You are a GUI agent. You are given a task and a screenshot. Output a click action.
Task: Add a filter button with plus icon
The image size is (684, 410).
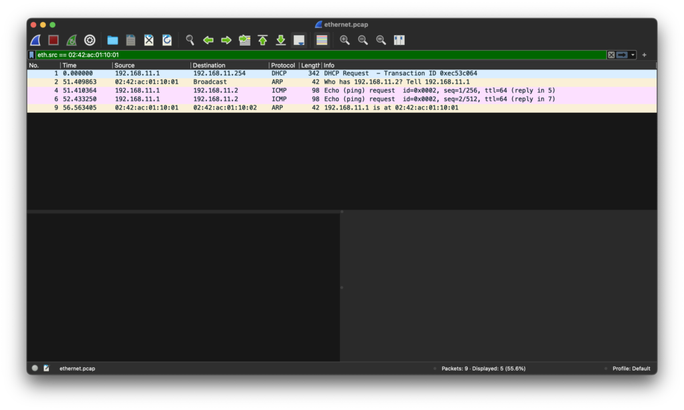645,55
